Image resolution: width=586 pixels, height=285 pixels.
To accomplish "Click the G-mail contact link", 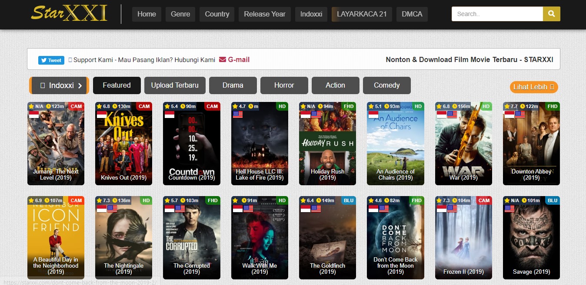I will [x=234, y=60].
